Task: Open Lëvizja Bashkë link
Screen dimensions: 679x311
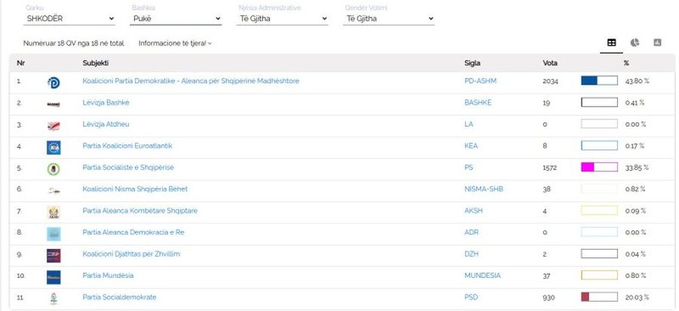Action: tap(106, 103)
